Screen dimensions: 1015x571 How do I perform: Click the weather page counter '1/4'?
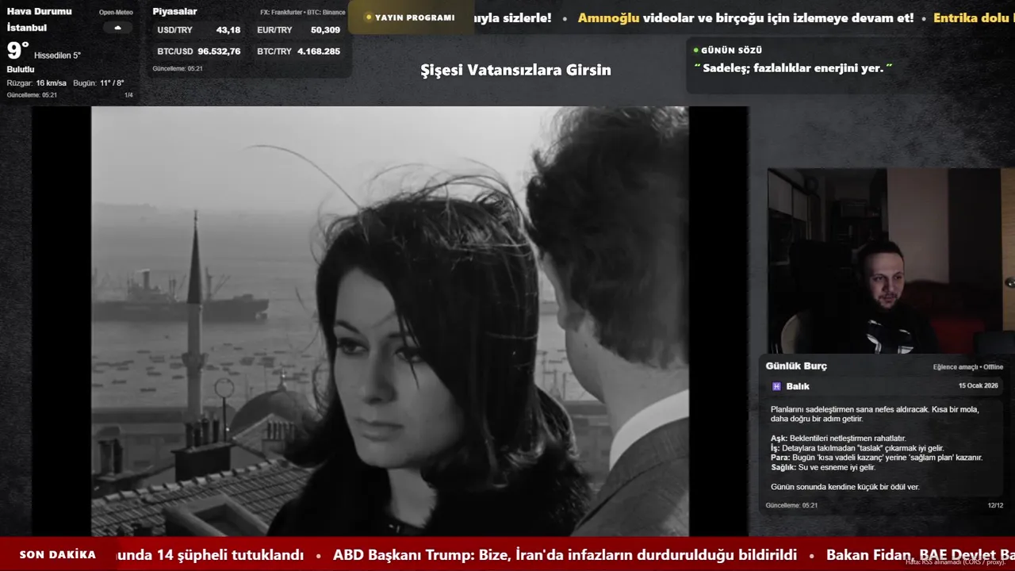128,95
